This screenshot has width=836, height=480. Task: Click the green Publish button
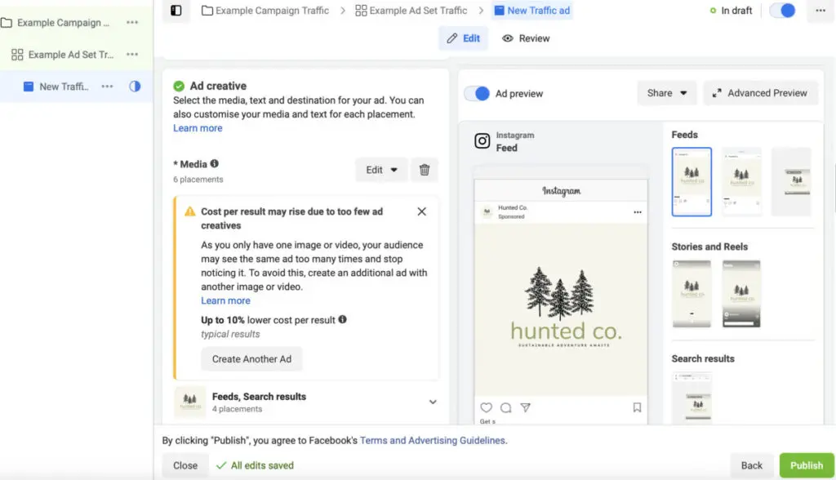(806, 465)
